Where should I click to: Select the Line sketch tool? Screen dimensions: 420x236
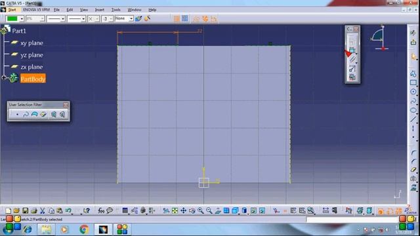pyautogui.click(x=413, y=119)
